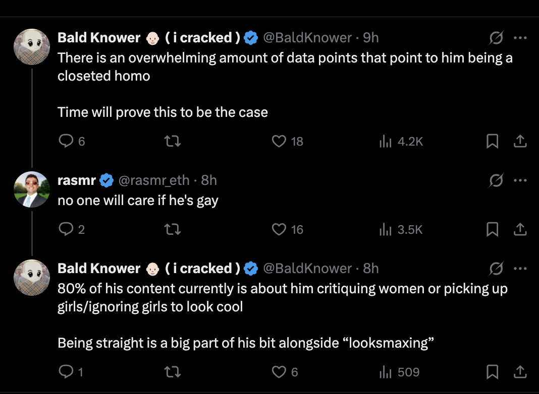Image resolution: width=539 pixels, height=394 pixels.
Task: Like rasmr's tweet with 16 likes
Action: (x=279, y=230)
